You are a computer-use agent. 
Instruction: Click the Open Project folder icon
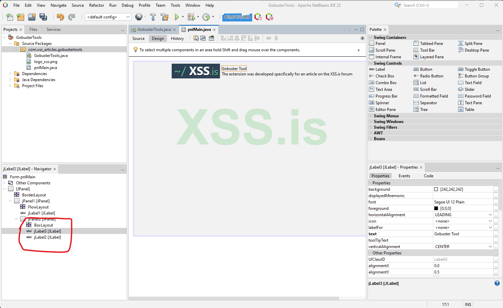click(32, 17)
